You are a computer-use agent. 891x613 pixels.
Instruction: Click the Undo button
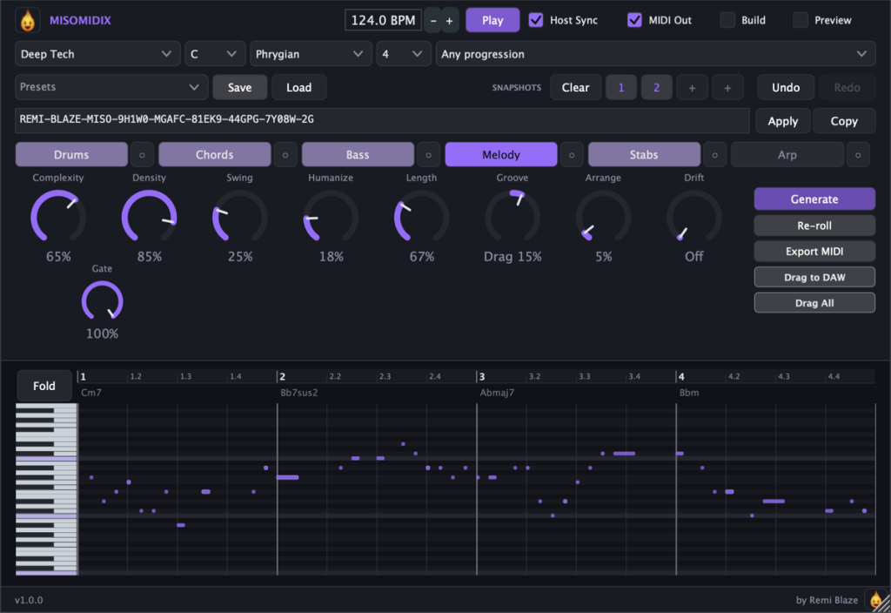click(x=786, y=88)
